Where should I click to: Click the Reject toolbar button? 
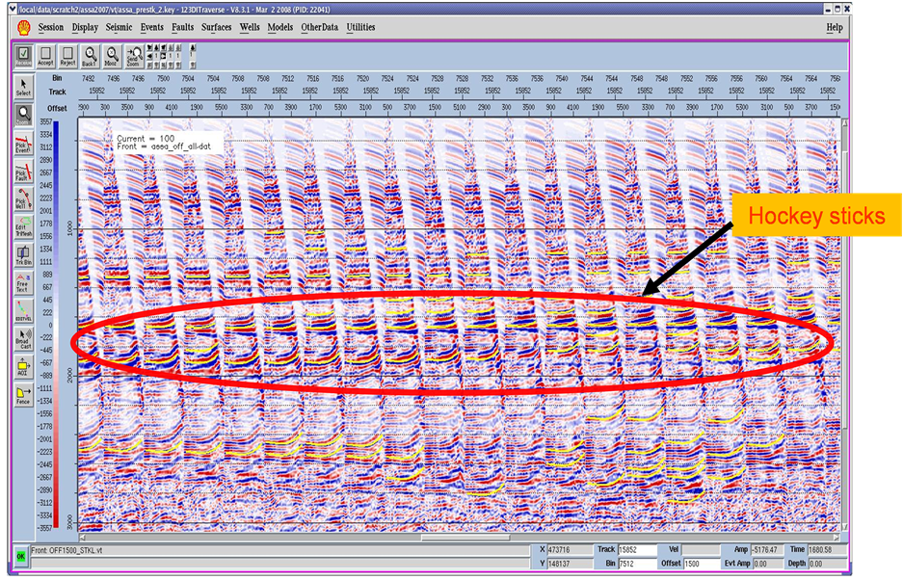click(67, 56)
